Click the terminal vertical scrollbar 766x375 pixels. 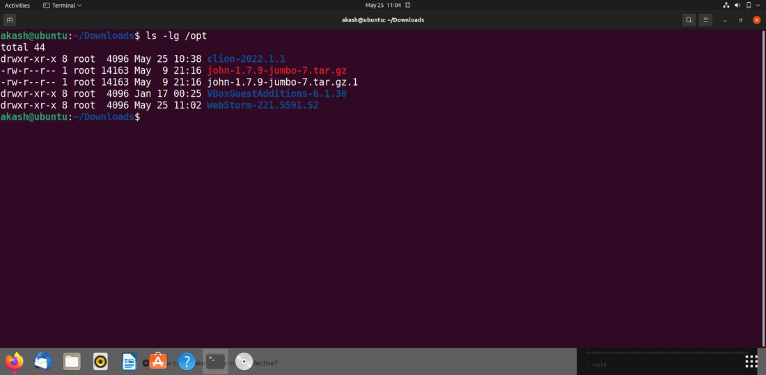coord(763,188)
